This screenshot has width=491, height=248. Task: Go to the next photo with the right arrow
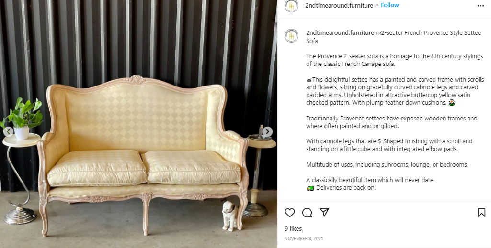tap(267, 131)
